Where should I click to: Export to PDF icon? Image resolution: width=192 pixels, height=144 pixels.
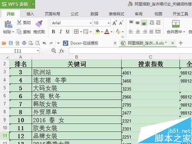click(17, 43)
